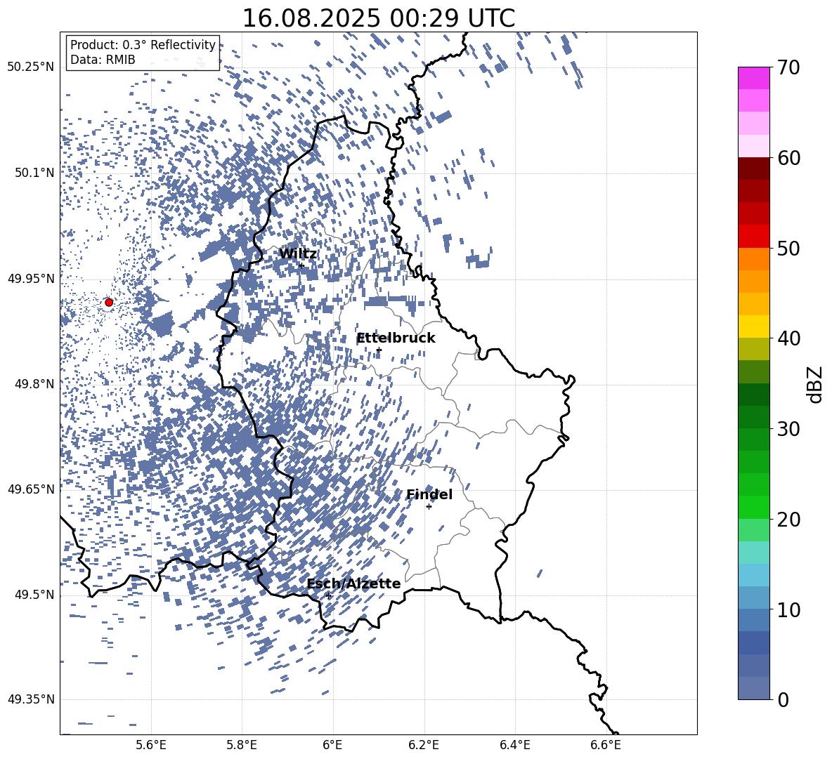
Task: Click the magenta top colorbar segment
Action: (x=753, y=79)
